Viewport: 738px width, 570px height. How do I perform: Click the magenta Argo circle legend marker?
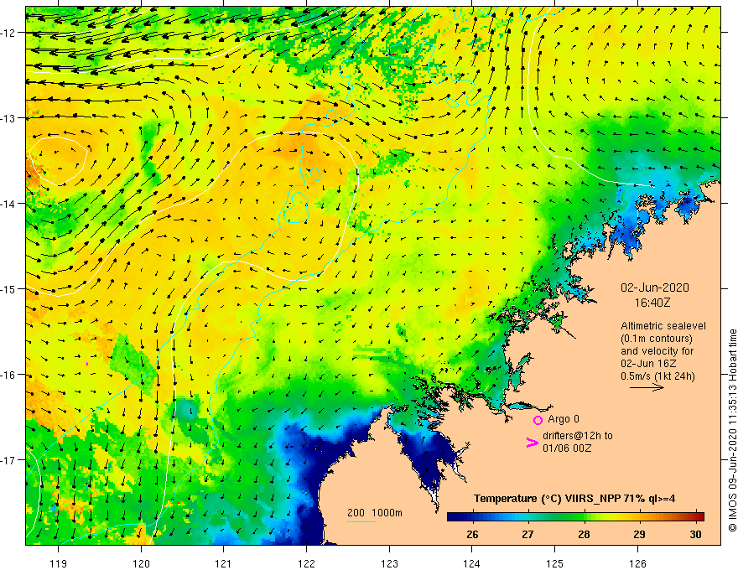click(x=538, y=420)
